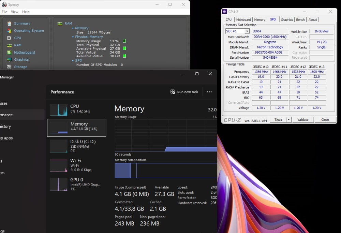Click the CPU icon in Speccy sidebar
Viewport: 341px width, 233px height.
(x=9, y=38)
